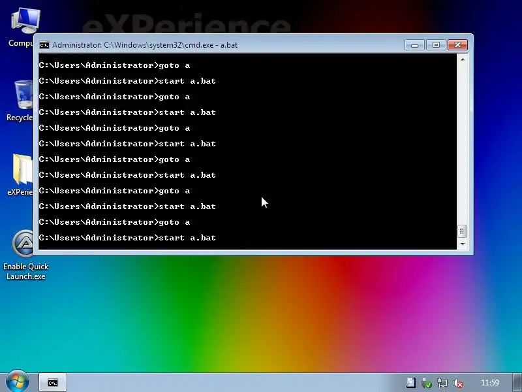
Task: Close the cmd.exe a.bat window
Action: click(x=457, y=45)
